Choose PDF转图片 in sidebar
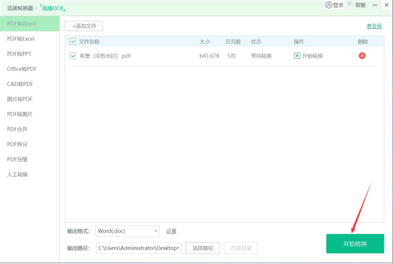The image size is (393, 264). pos(30,114)
